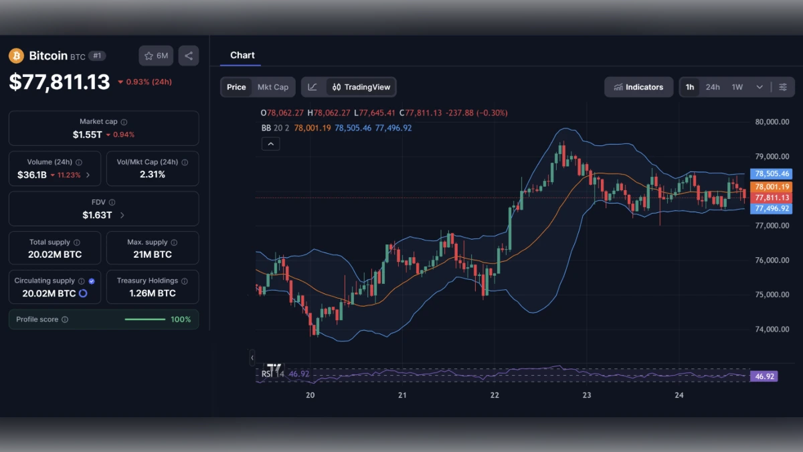Open chart display settings sliders icon
Viewport: 803px width, 452px height.
(784, 87)
